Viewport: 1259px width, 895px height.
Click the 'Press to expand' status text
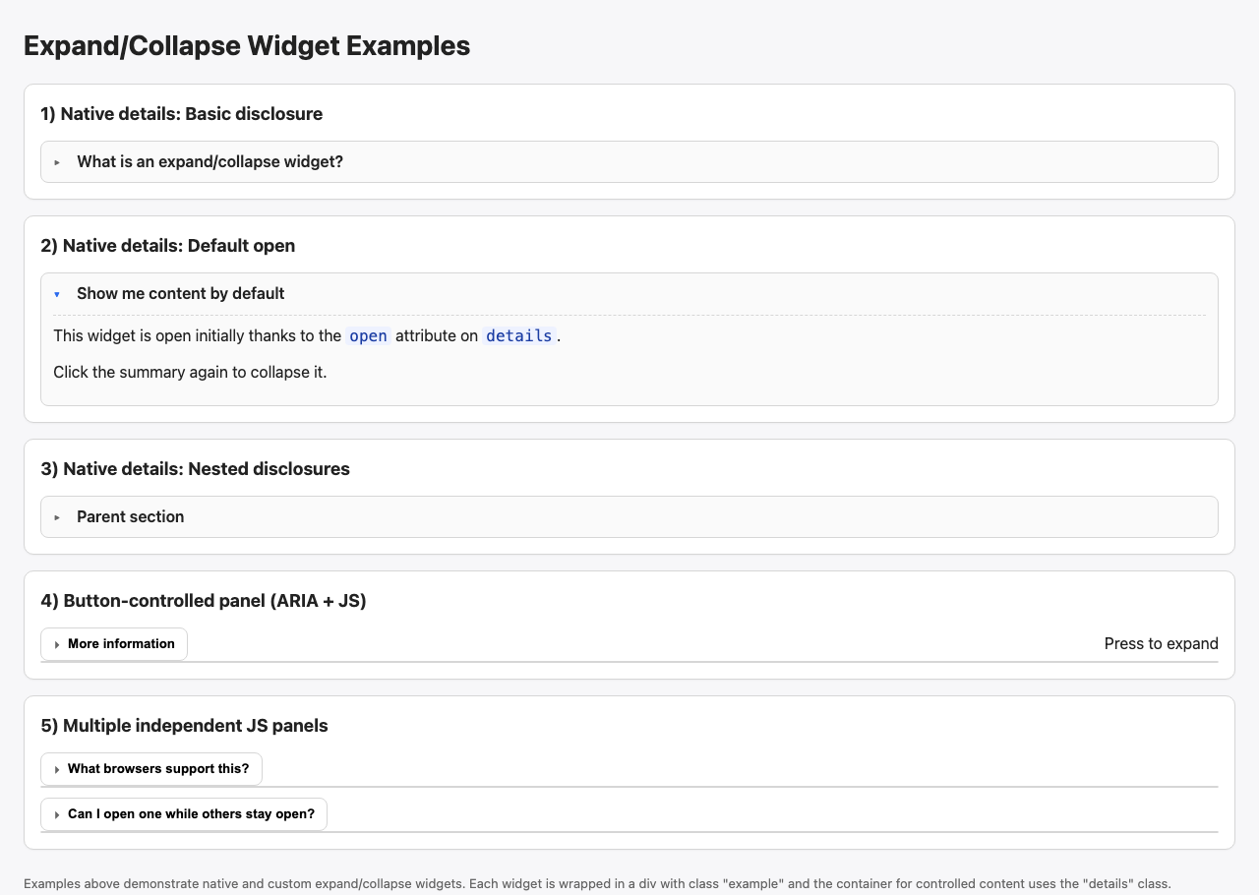point(1162,643)
